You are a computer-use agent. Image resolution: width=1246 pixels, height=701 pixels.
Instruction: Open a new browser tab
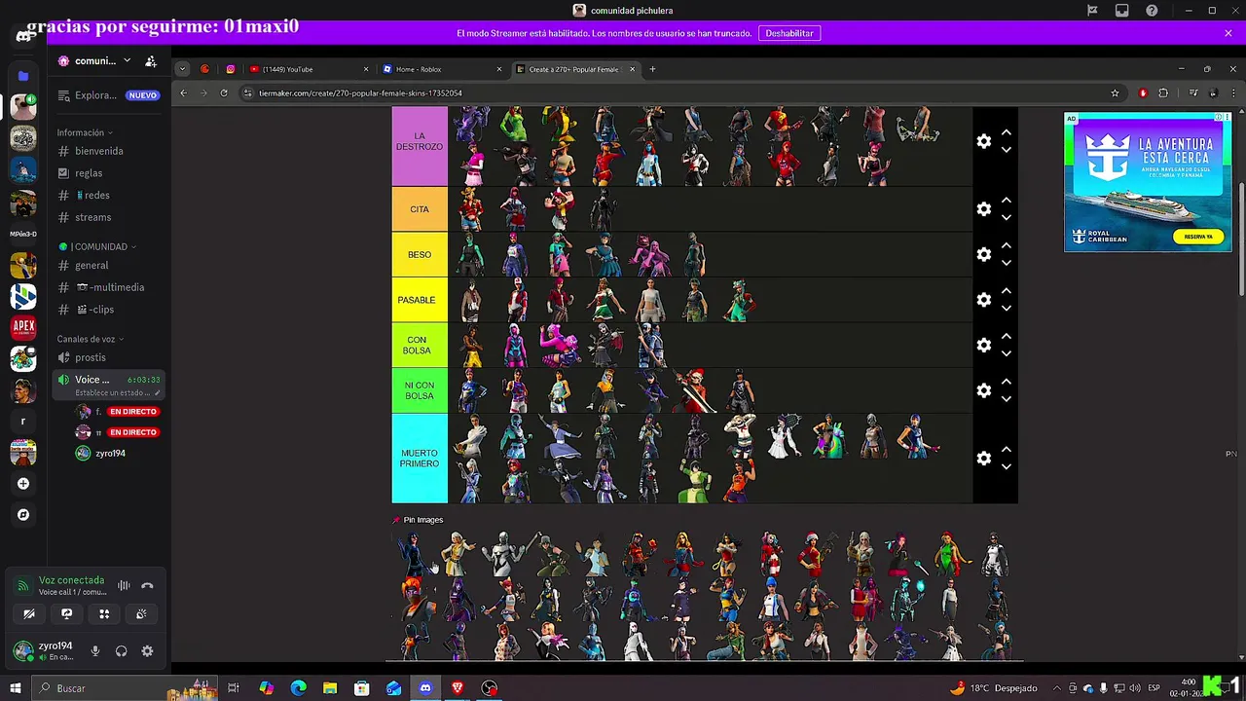click(x=652, y=69)
